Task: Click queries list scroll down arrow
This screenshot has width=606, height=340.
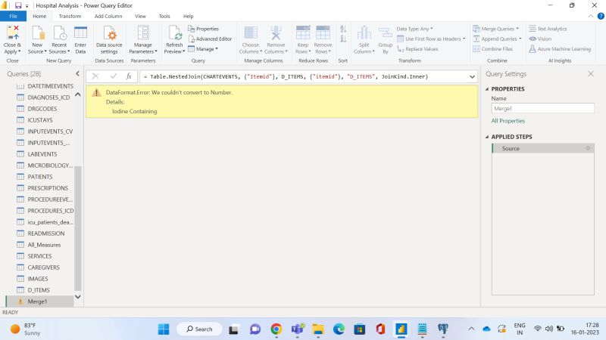Action: (78, 296)
